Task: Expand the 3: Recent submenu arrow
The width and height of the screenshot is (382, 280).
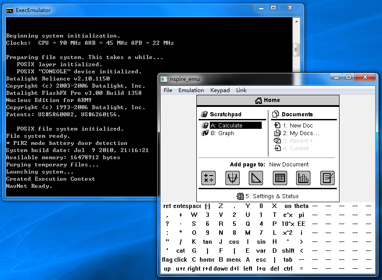Action: pos(312,140)
